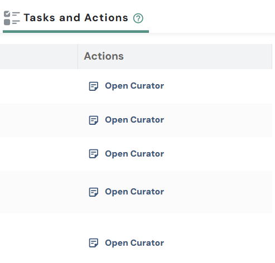Image resolution: width=275 pixels, height=263 pixels.
Task: Click the Actions column header
Action: tap(175, 56)
